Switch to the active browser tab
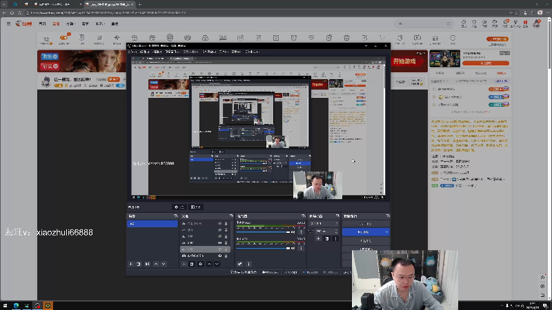552x310 pixels. 109,4
